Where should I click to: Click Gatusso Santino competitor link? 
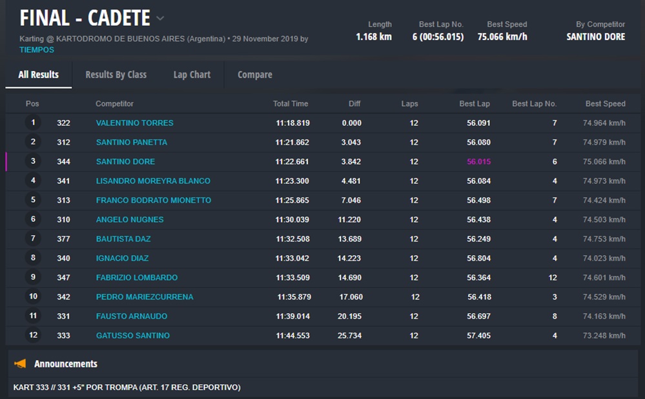(132, 336)
